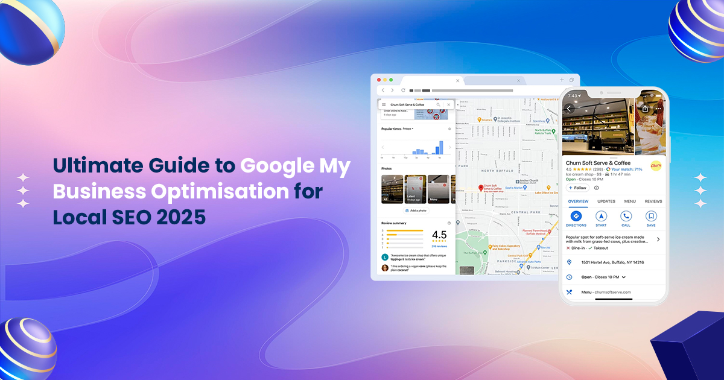The image size is (724, 380).
Task: Switch to the Updates tab
Action: pos(605,201)
